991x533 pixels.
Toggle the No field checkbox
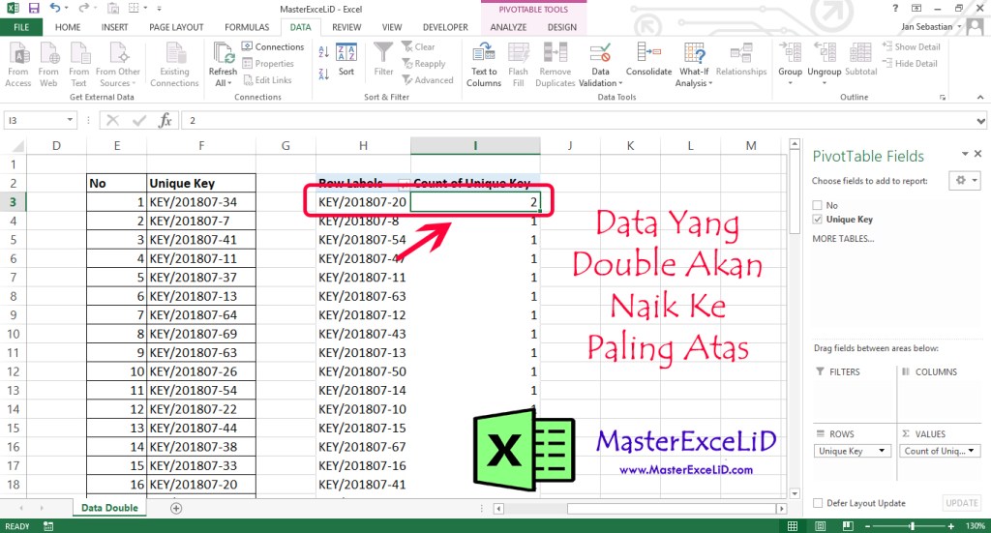(x=817, y=205)
